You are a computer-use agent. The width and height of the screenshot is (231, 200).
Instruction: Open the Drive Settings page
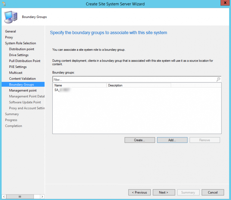tap(19, 55)
